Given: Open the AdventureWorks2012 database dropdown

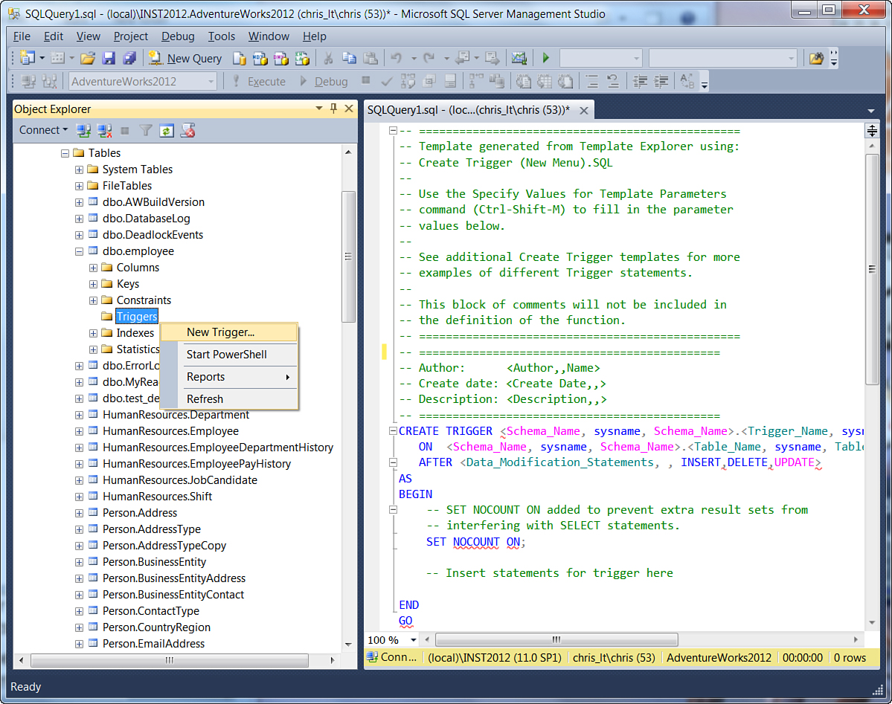Looking at the screenshot, I should click(211, 82).
